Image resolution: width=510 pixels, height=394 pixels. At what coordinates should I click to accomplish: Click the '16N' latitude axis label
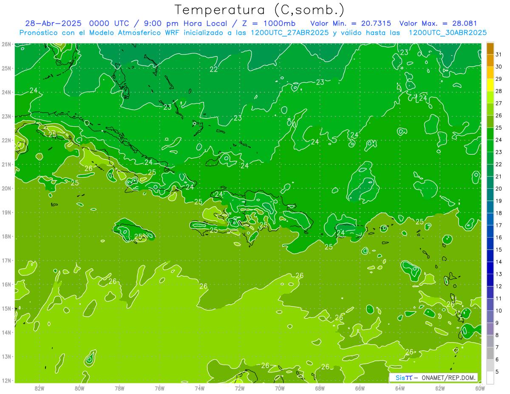[6, 284]
